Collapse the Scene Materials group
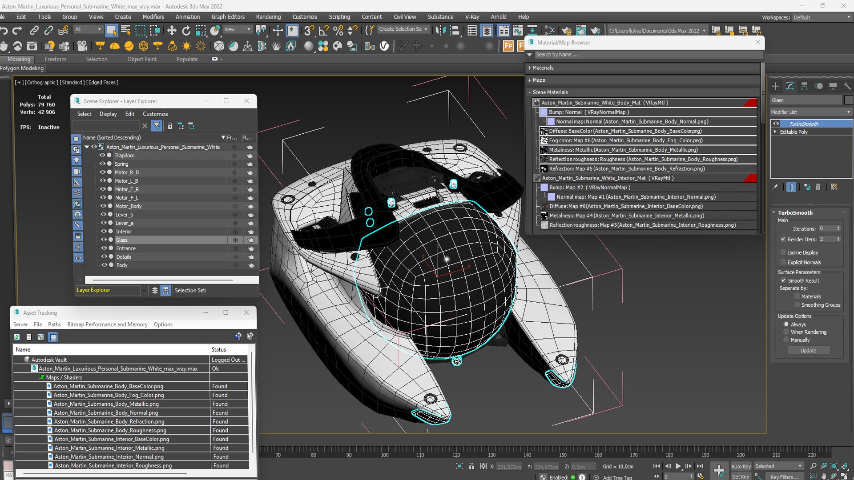 pos(530,92)
